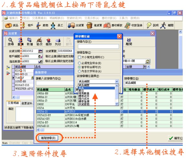Open the calendar icon beside 出貨日期
This screenshot has width=186, height=158.
pos(40,51)
